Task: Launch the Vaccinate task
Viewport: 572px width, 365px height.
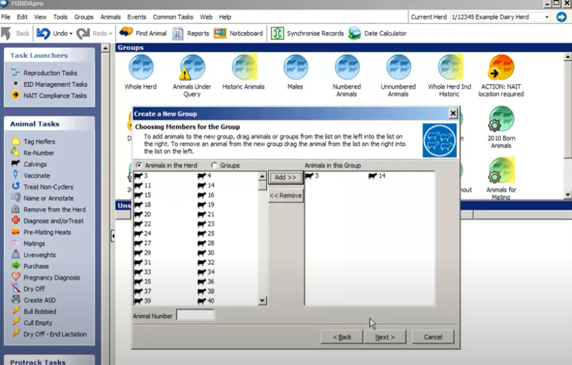Action: click(31, 175)
